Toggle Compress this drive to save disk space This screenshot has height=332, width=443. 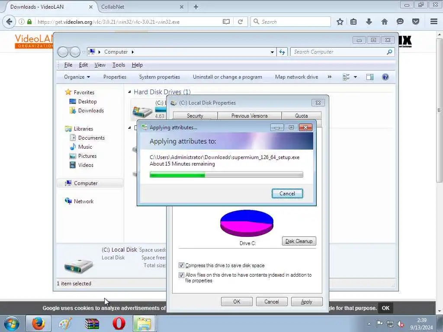181,265
